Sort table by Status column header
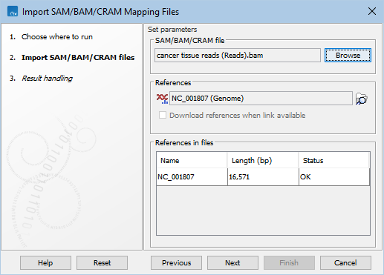 [x=334, y=160]
